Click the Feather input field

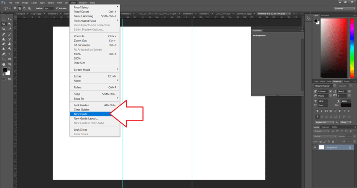click(49, 8)
